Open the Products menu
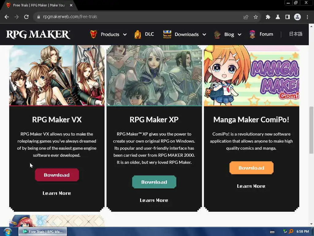This screenshot has height=236, width=314. tap(110, 34)
